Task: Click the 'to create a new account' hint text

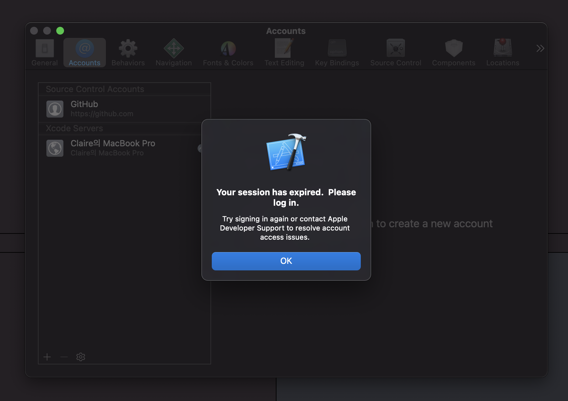Action: pyautogui.click(x=434, y=224)
